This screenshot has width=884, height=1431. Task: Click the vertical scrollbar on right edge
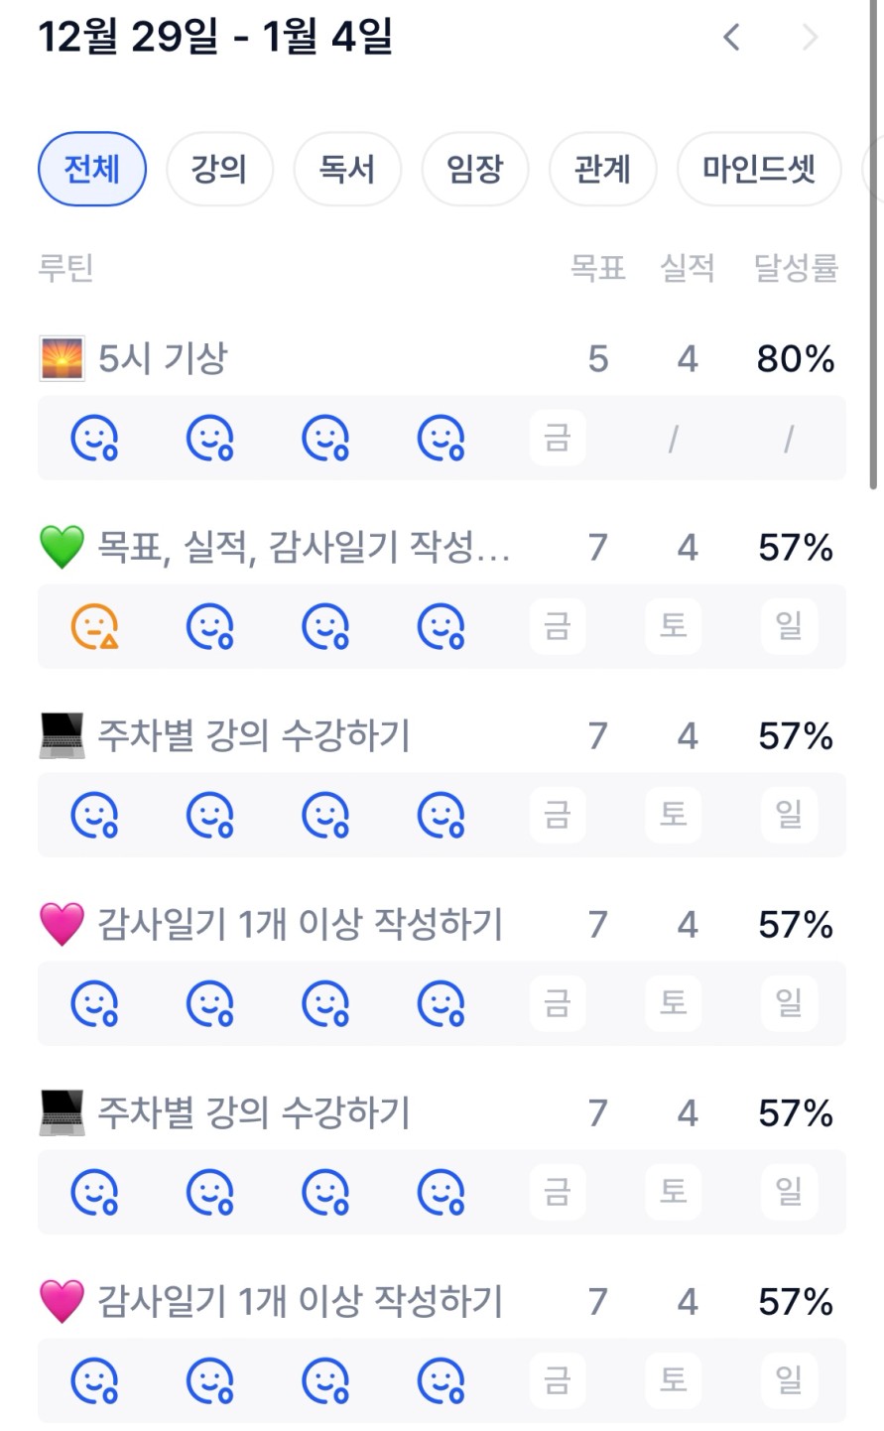pos(873,248)
